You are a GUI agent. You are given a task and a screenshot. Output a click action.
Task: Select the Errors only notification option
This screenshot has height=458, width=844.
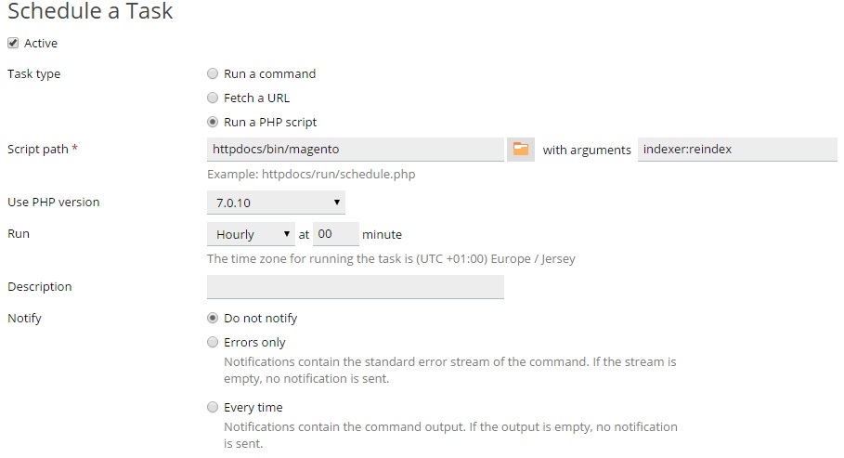coord(213,342)
